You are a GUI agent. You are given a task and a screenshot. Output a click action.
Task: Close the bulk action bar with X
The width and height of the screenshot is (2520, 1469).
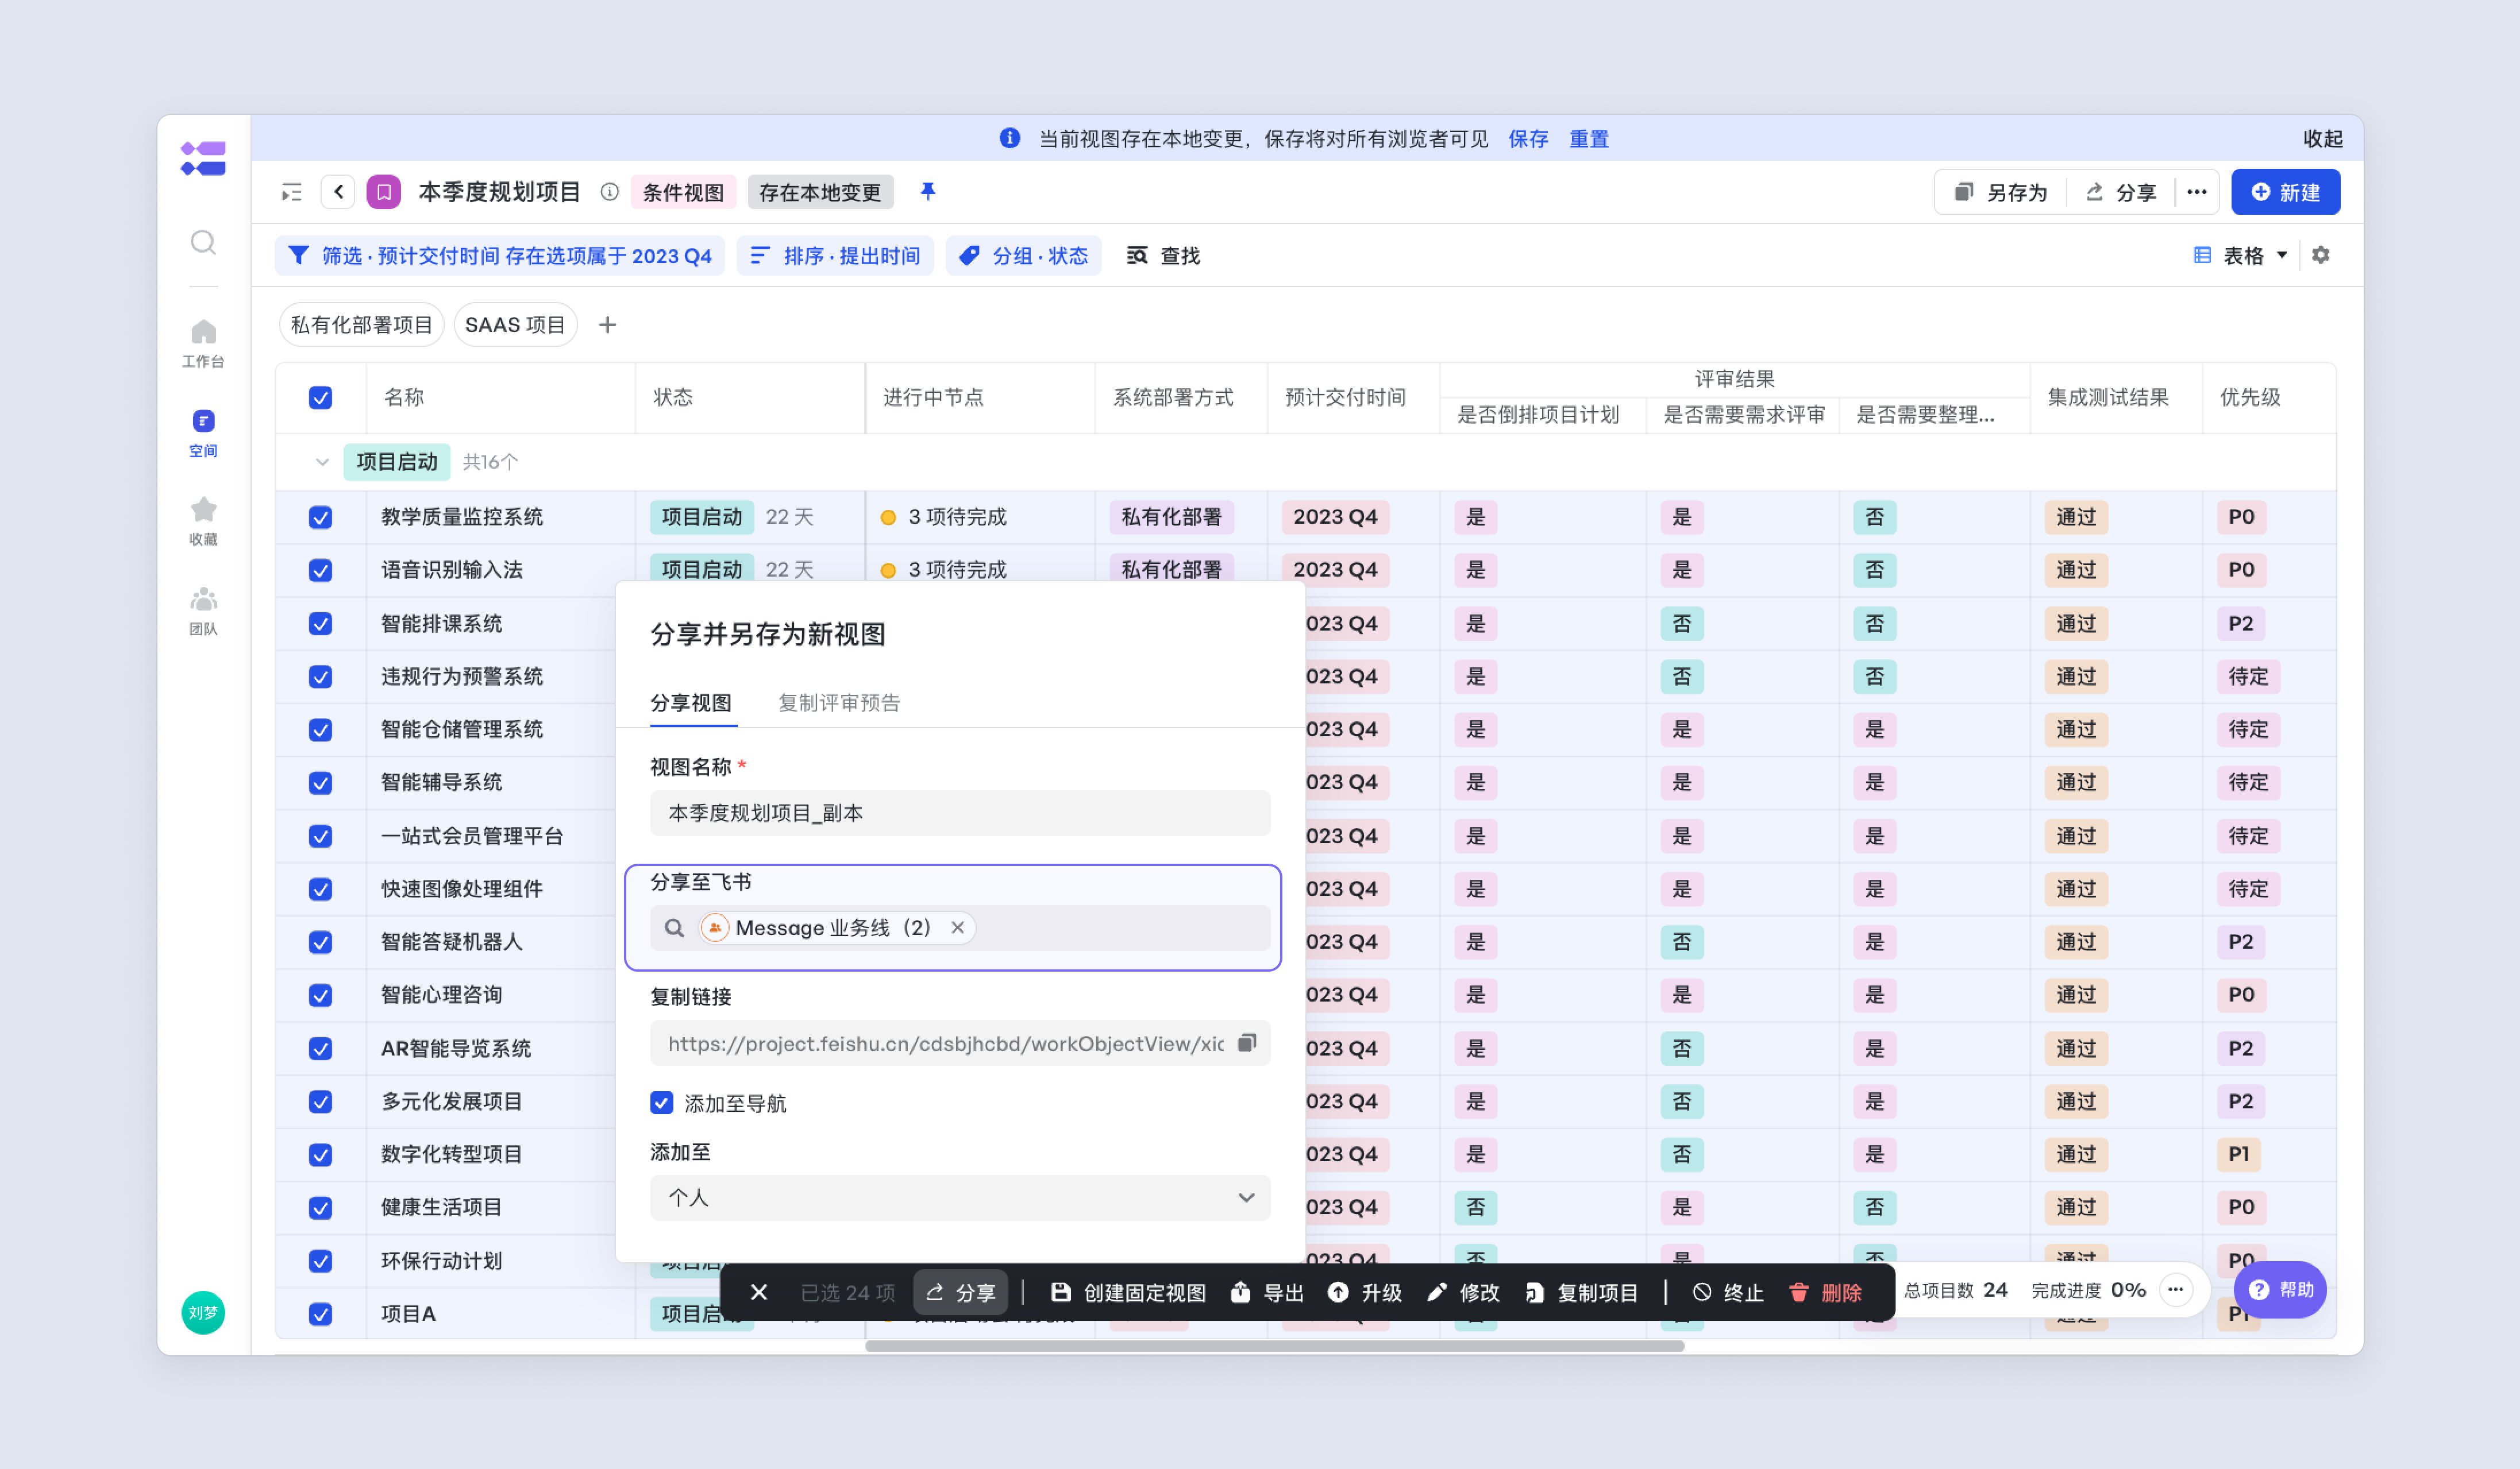759,1292
